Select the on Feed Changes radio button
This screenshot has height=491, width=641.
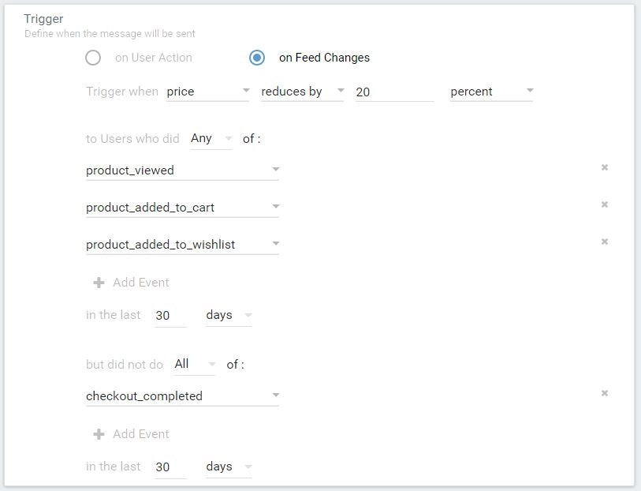point(257,58)
